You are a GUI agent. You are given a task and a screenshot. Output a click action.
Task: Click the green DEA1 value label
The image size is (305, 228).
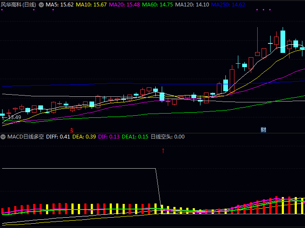click(135, 137)
